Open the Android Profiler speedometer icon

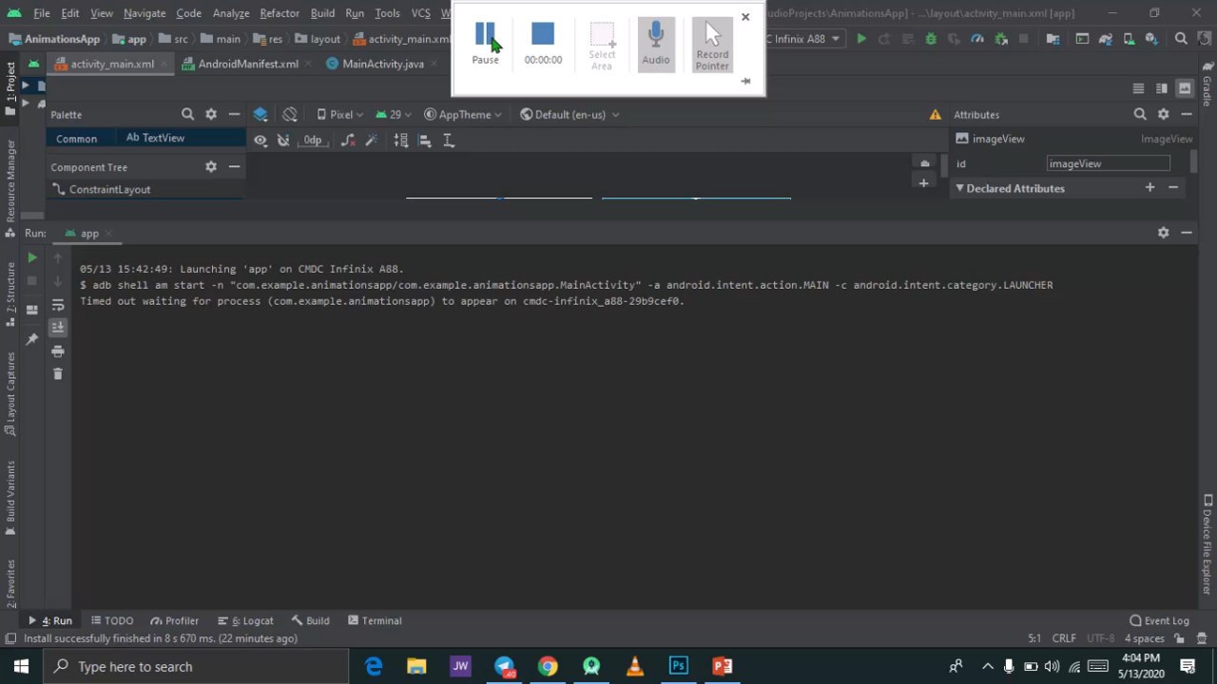[x=977, y=39]
